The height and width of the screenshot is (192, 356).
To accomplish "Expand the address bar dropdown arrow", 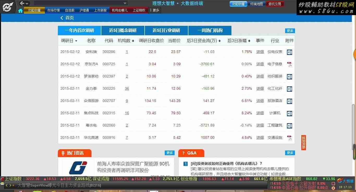I will (125, 3).
